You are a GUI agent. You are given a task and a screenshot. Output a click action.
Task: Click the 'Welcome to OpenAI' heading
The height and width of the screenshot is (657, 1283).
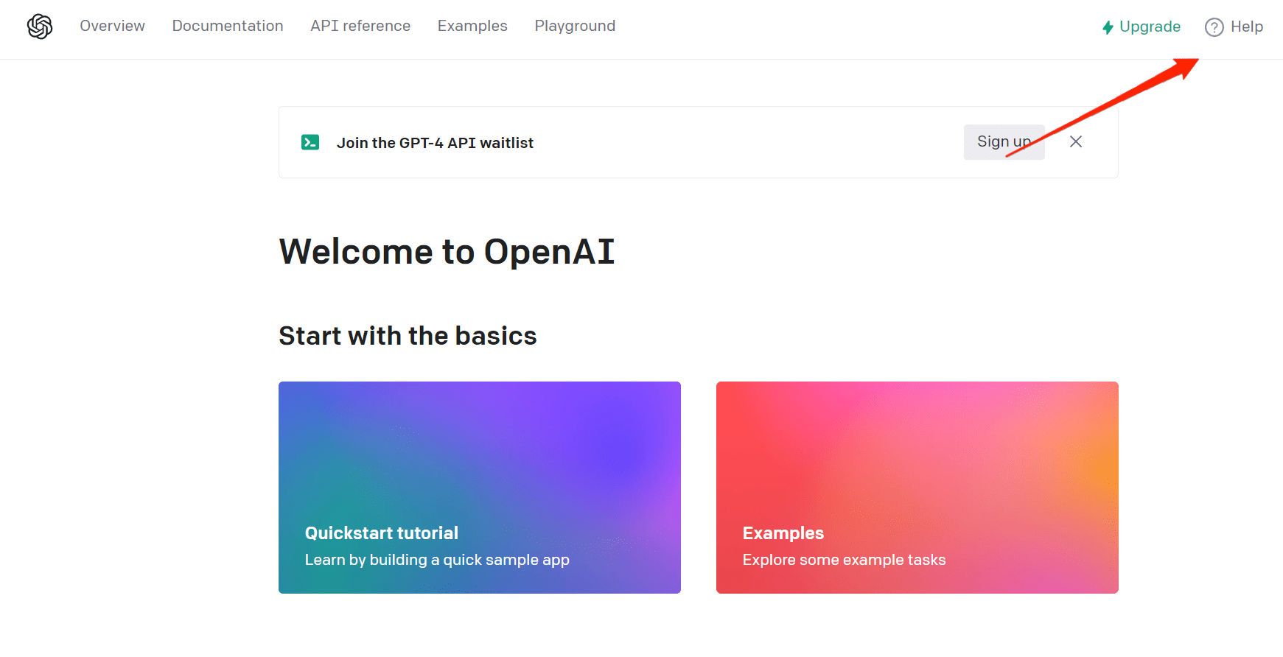(447, 252)
